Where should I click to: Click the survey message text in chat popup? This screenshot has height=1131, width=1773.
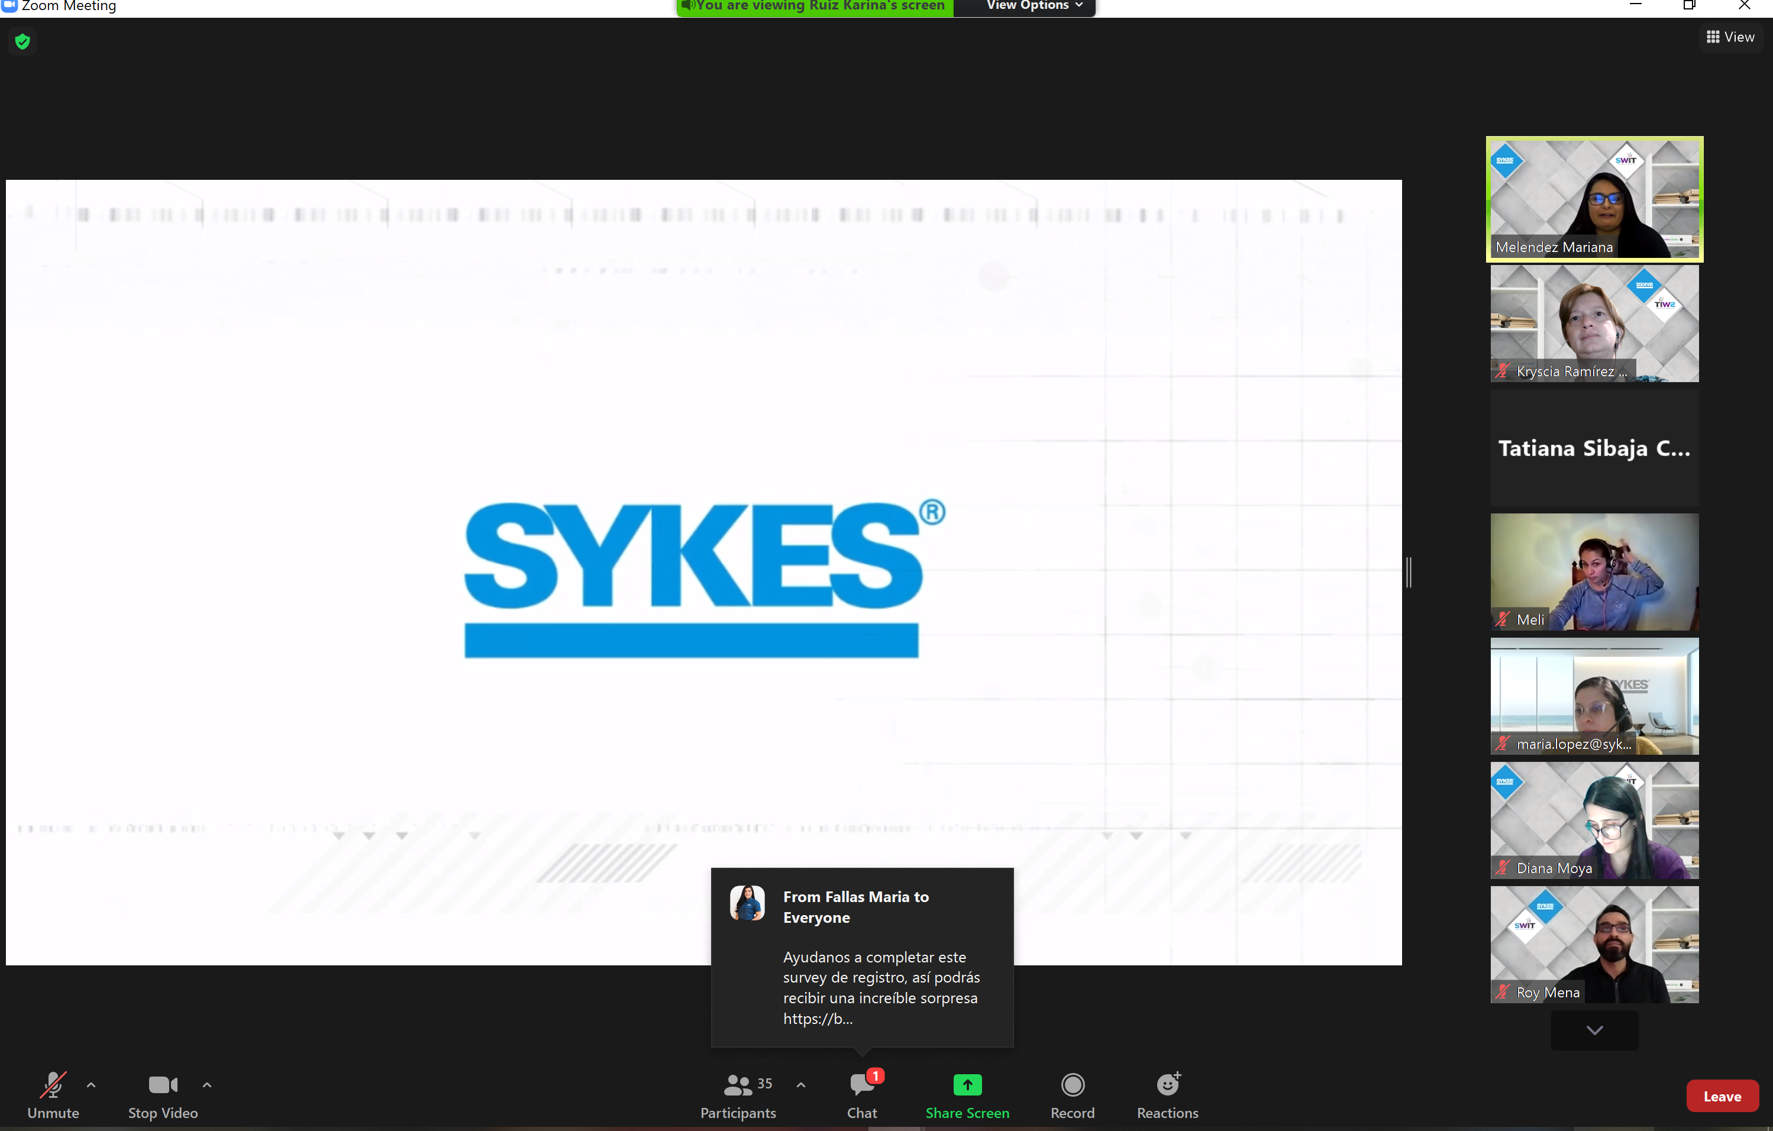coord(881,987)
